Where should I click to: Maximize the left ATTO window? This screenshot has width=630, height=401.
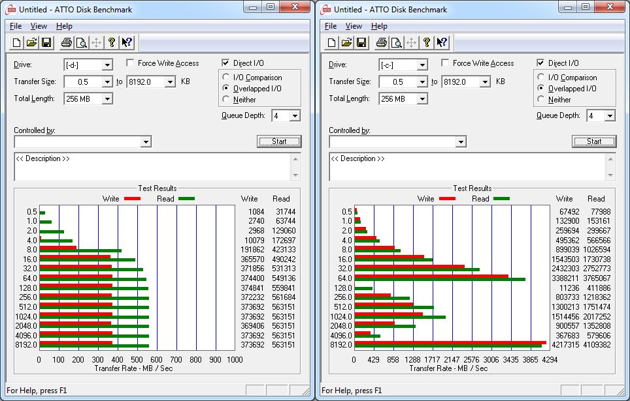tap(271, 7)
